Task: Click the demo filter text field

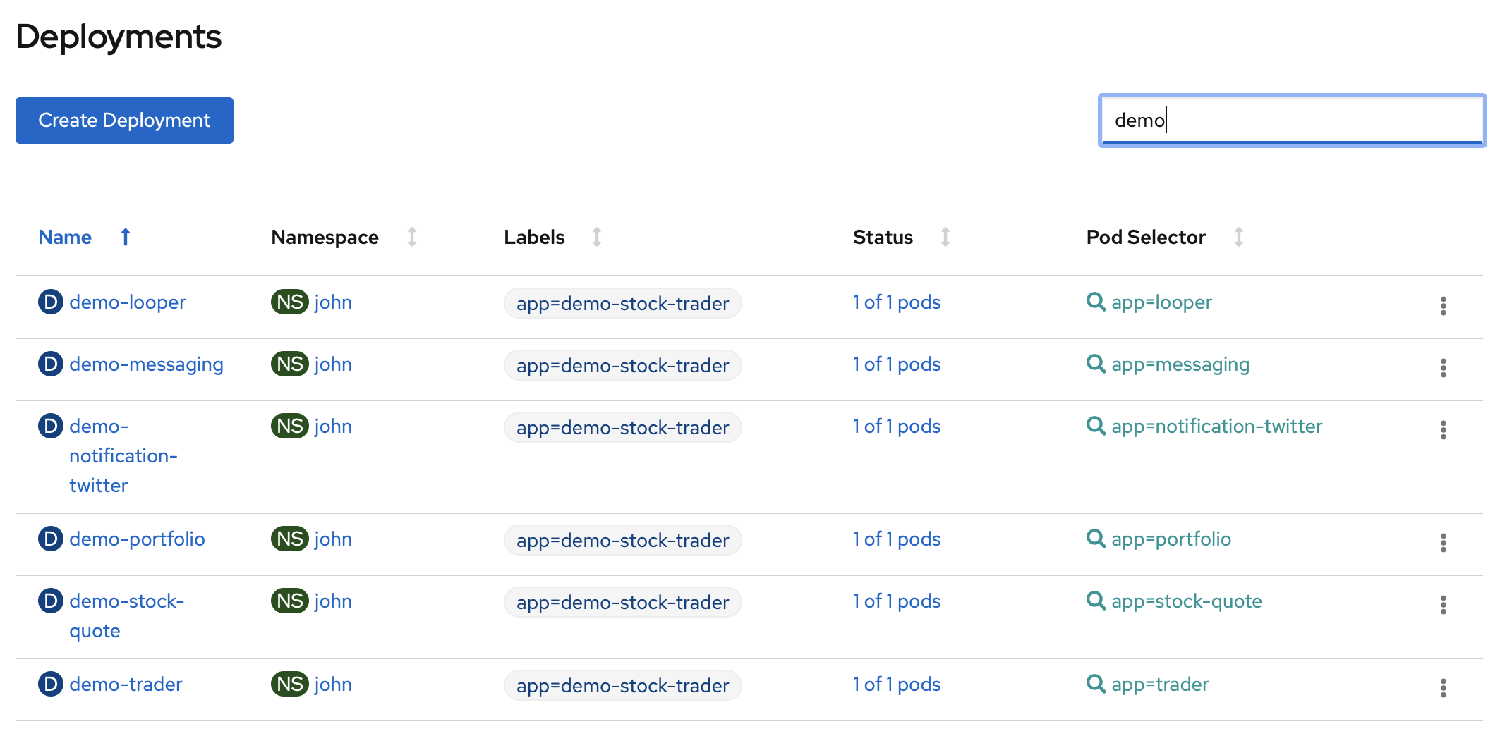Action: click(1291, 121)
